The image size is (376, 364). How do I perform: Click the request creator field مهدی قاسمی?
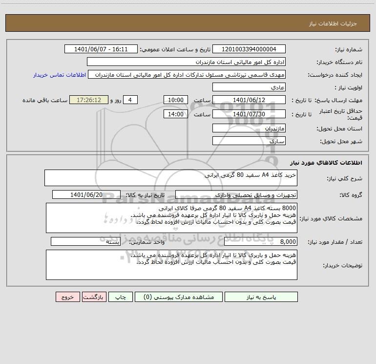[187, 74]
